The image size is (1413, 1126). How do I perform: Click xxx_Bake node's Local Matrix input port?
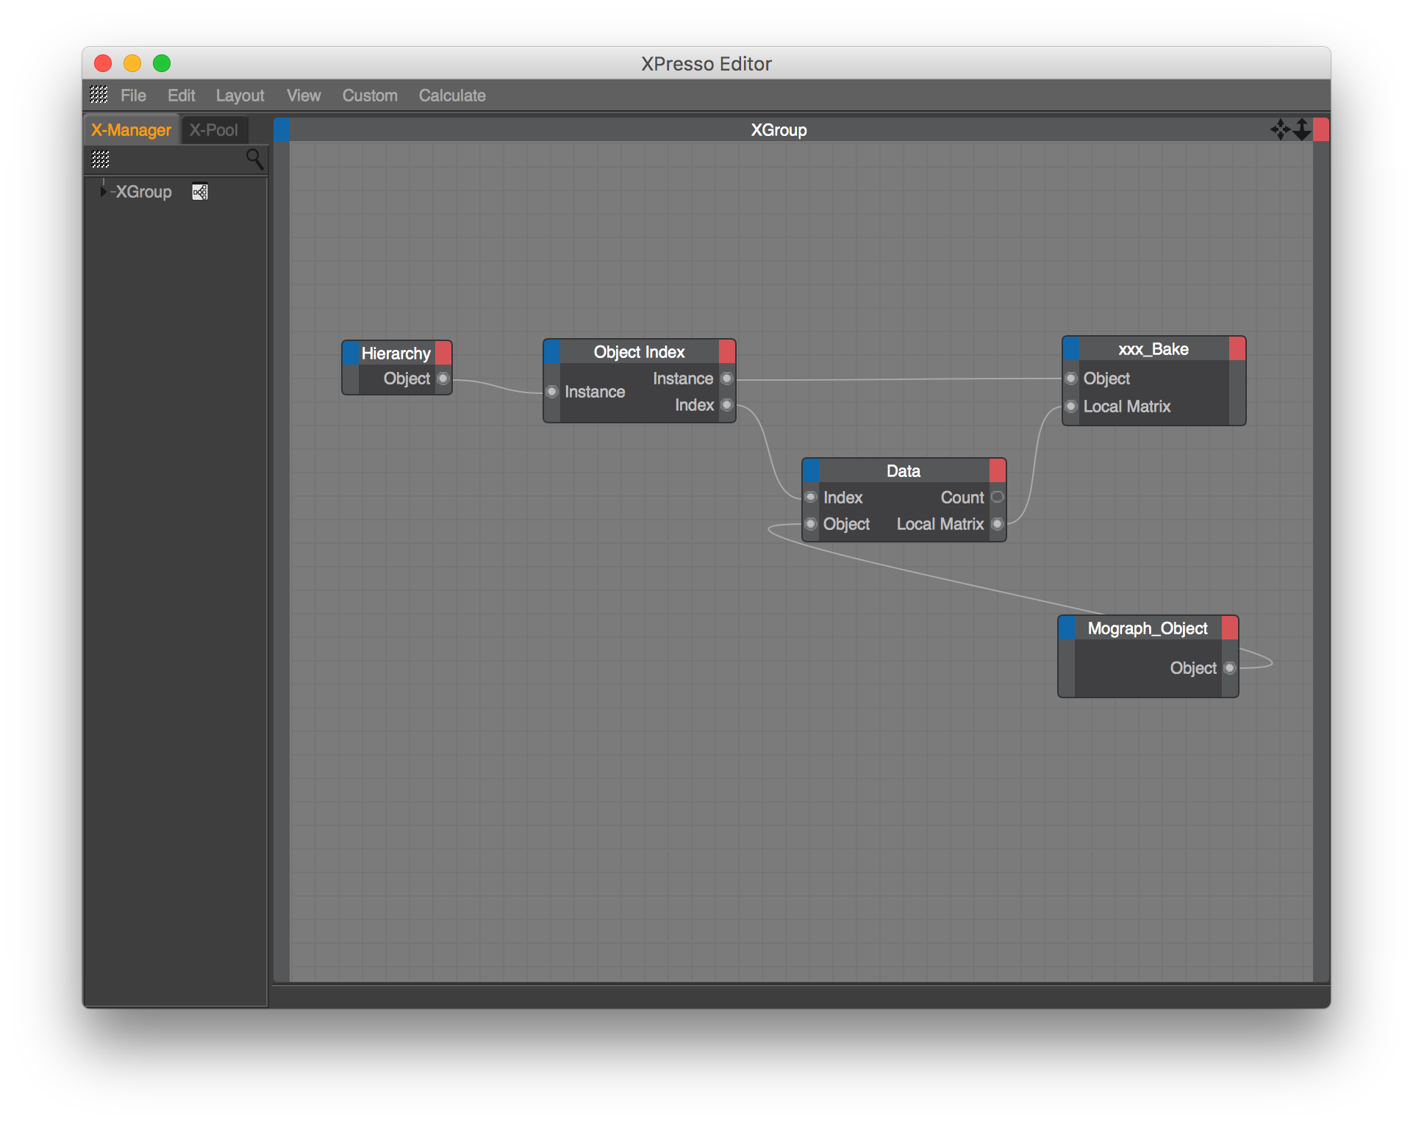[x=1071, y=406]
